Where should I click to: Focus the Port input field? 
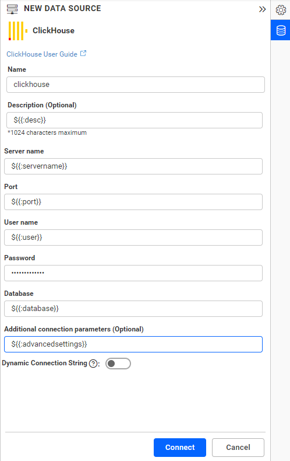pos(133,202)
